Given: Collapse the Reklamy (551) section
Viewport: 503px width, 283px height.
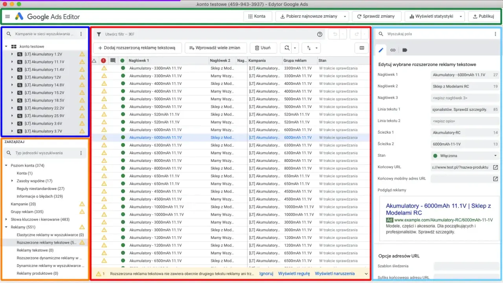Looking at the screenshot, I should (x=6, y=227).
